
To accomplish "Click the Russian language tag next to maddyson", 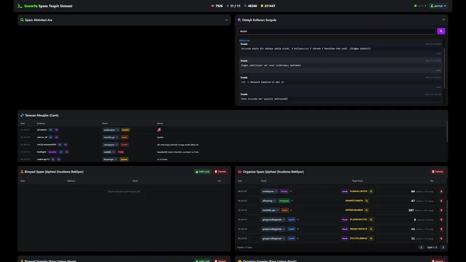I will click(284, 191).
